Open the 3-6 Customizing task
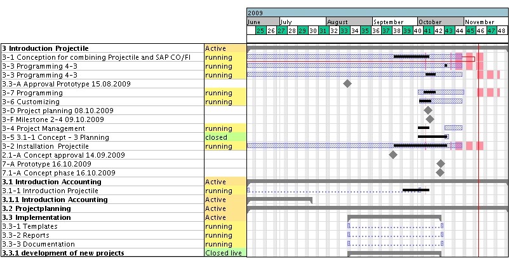The width and height of the screenshot is (510, 258). [x=102, y=102]
